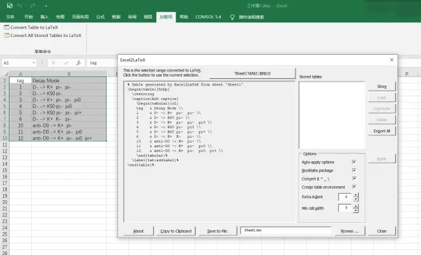The width and height of the screenshot is (421, 255).
Task: Switch to the Help ribbon tab
Action: click(184, 17)
